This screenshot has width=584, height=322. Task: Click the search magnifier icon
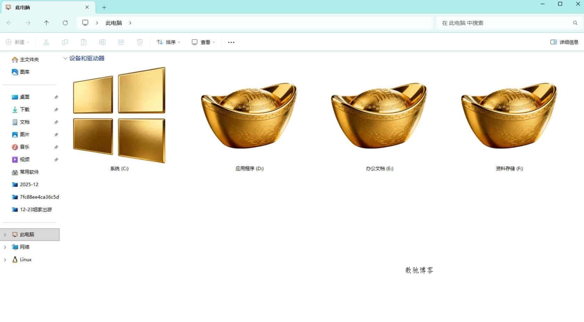click(x=575, y=23)
